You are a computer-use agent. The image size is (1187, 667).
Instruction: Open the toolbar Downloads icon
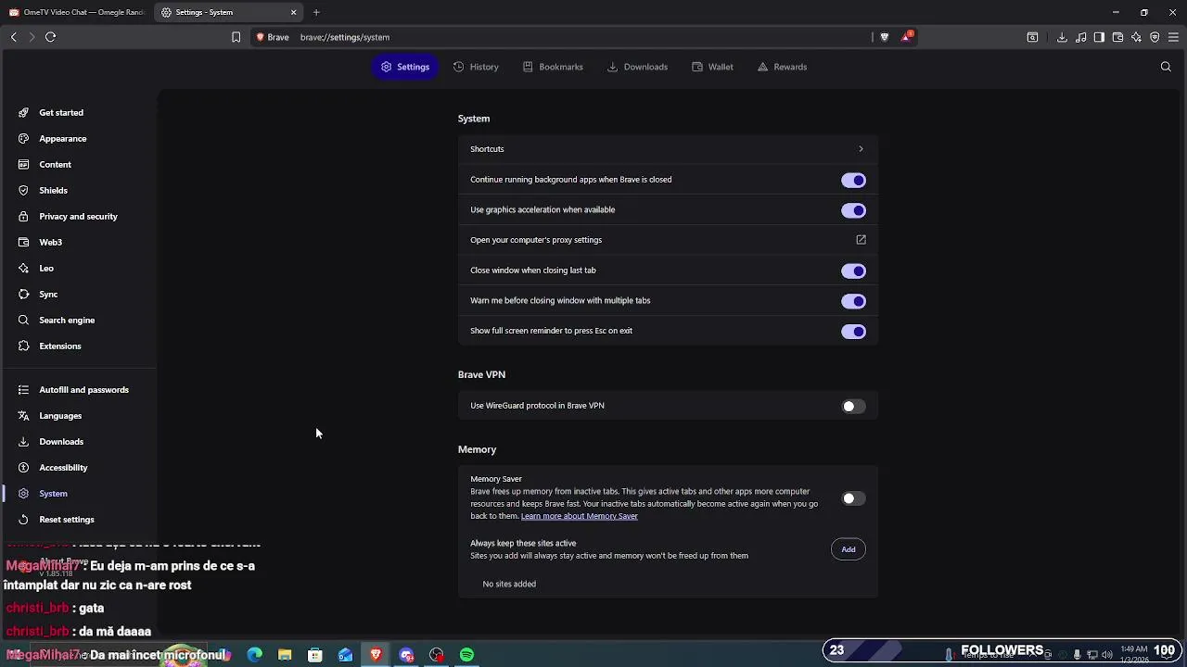(x=1062, y=37)
